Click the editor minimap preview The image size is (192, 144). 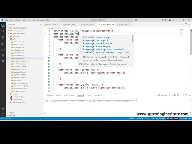pyautogui.click(x=183, y=32)
